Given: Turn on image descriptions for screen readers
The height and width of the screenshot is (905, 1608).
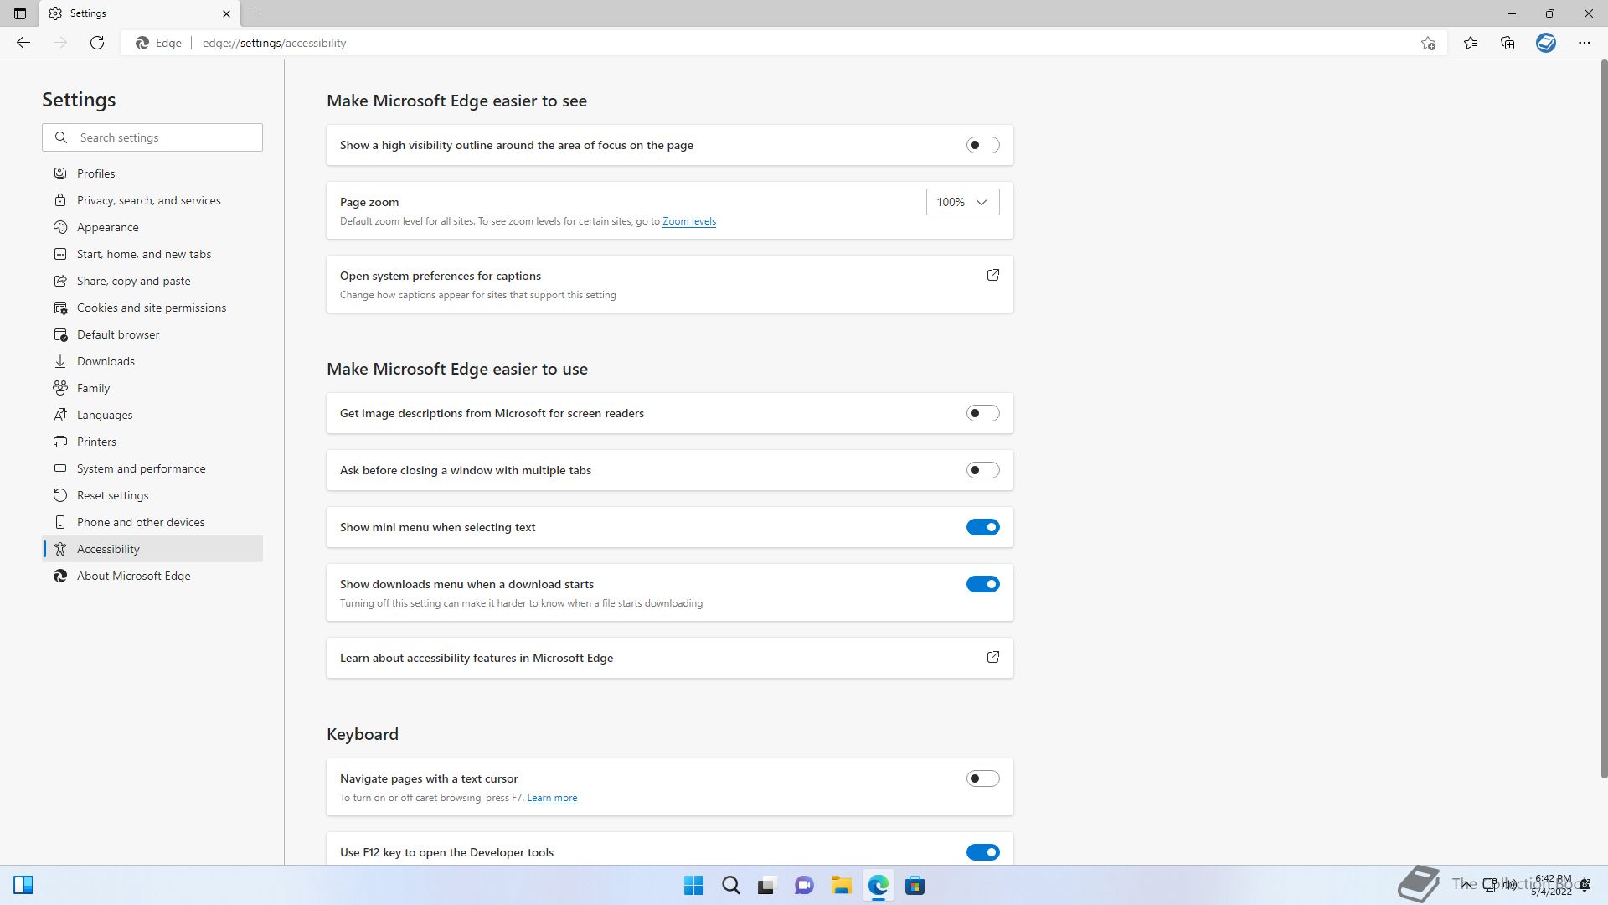Looking at the screenshot, I should point(982,413).
